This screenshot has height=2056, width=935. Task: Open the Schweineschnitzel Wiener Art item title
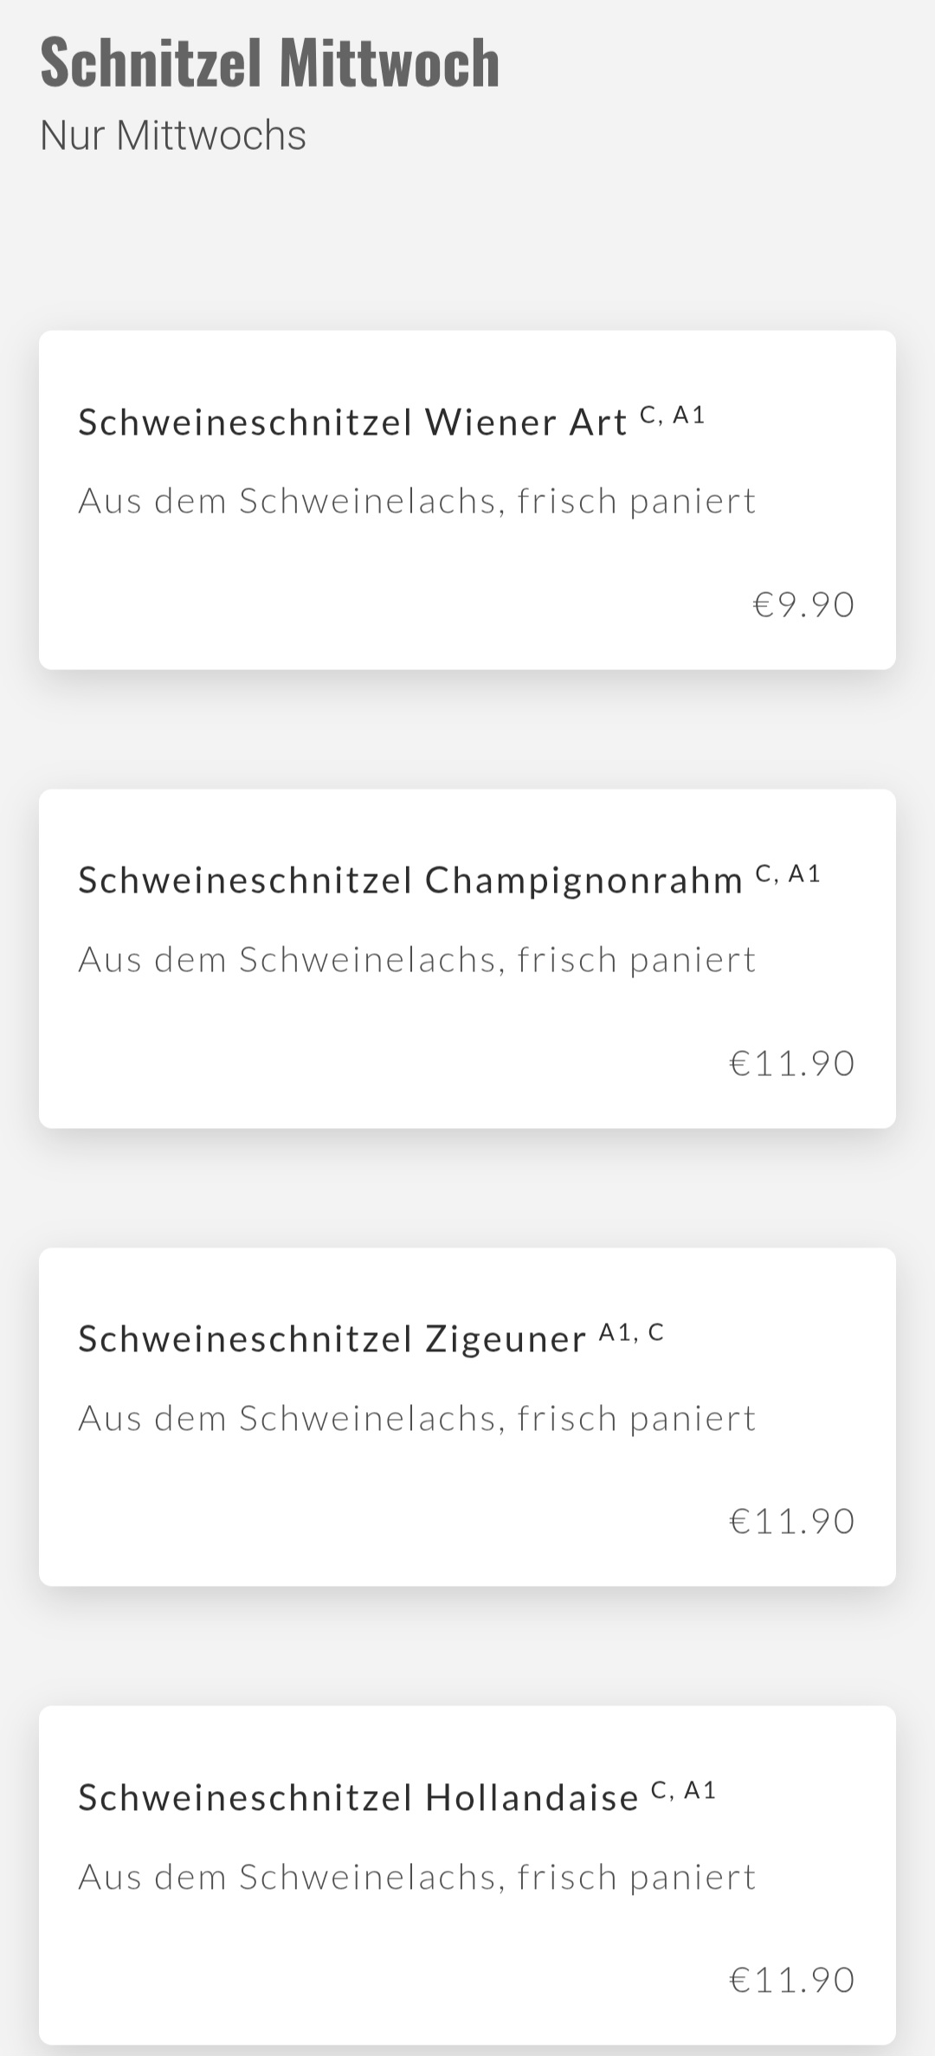[x=352, y=422]
